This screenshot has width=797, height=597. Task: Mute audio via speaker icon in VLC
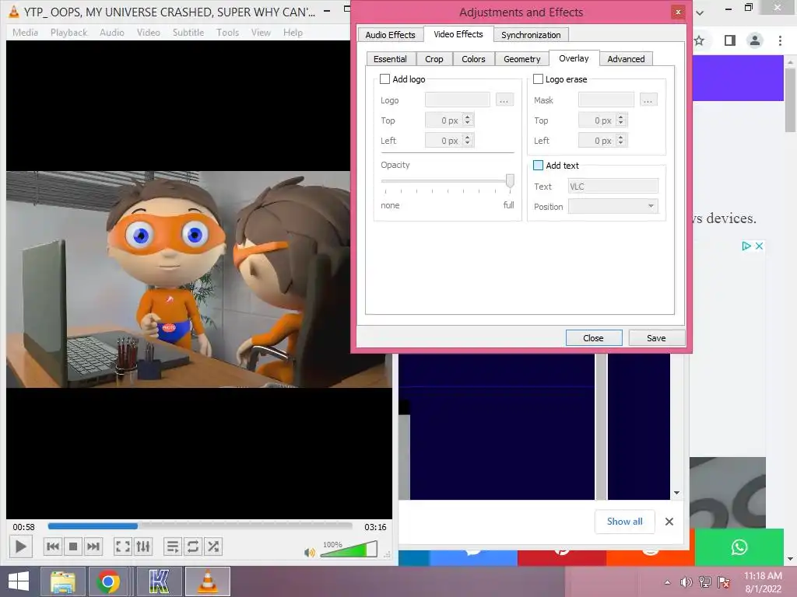coord(309,553)
